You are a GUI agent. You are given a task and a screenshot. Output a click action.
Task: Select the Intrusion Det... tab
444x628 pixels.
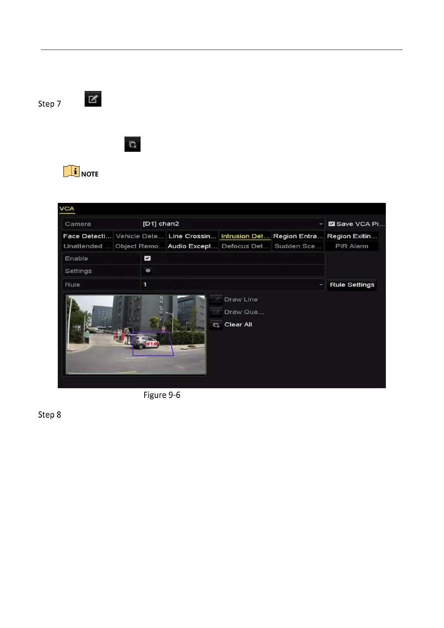click(245, 236)
